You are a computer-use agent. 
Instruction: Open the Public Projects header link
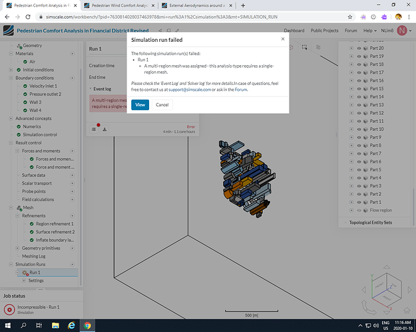pos(324,31)
